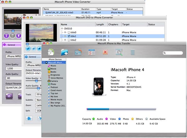
Task: Expand the title0 tree node
Action: tap(65, 32)
